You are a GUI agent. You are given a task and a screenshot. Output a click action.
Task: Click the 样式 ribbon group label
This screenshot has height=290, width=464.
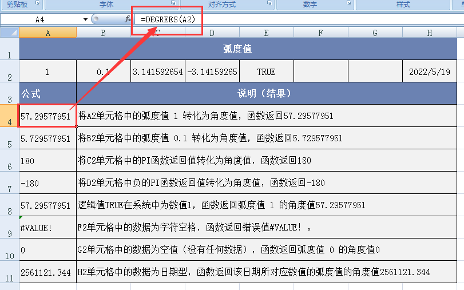click(x=403, y=5)
